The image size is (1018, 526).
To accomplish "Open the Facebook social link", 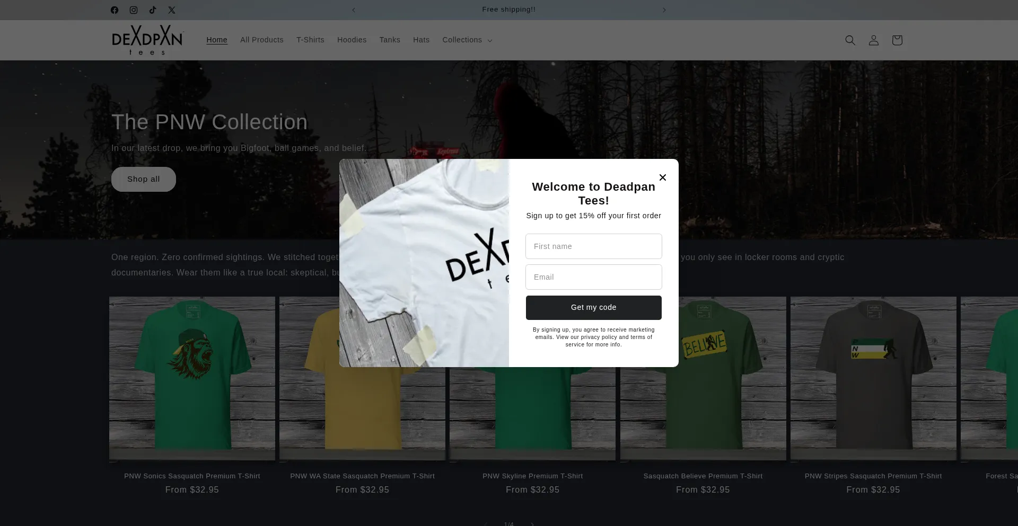I will 115,10.
